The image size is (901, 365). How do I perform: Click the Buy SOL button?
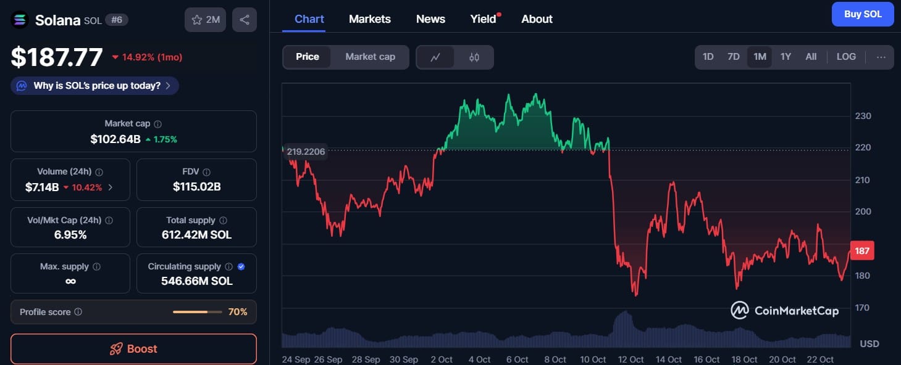(863, 14)
